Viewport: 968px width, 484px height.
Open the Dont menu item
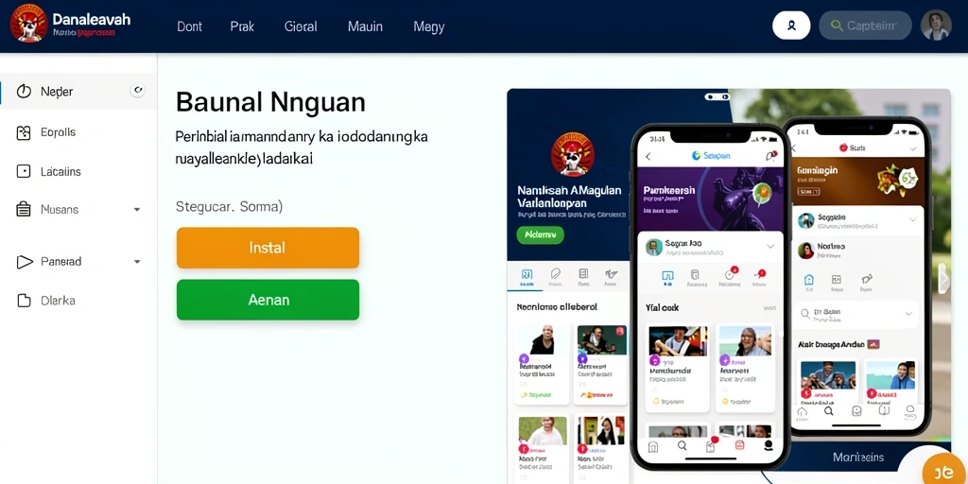(x=189, y=26)
